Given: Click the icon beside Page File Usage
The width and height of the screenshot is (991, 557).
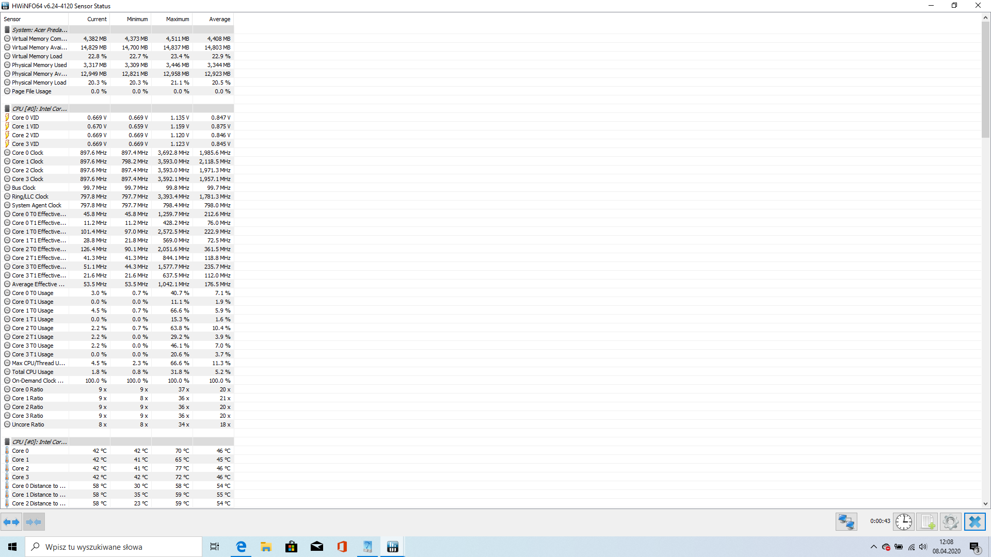Looking at the screenshot, I should pyautogui.click(x=7, y=91).
